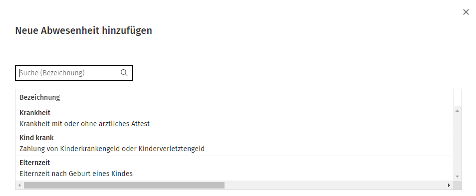Click the corner box between the scrollbars
The height and width of the screenshot is (196, 476).
coord(458,185)
